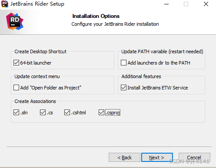Return to previous page with Back

(124, 158)
